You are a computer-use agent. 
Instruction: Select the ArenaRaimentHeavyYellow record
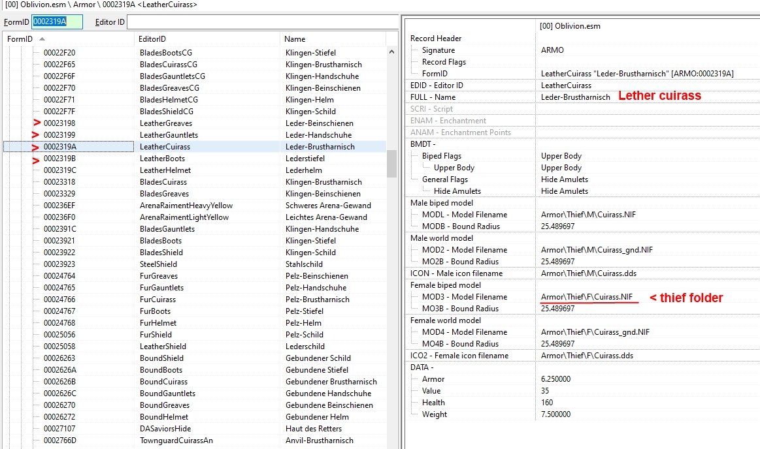coord(195,206)
